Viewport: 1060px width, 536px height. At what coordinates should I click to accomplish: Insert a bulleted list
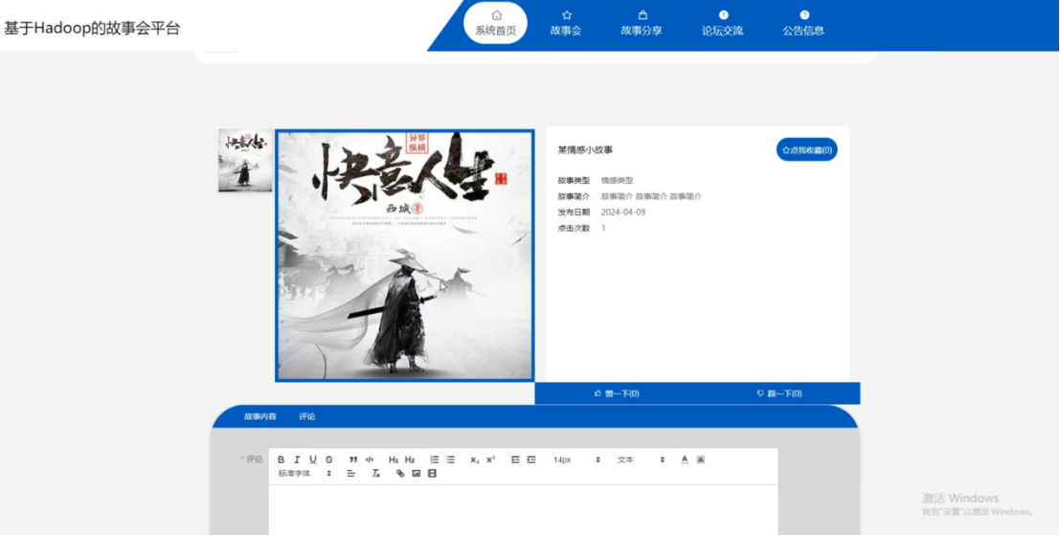450,459
